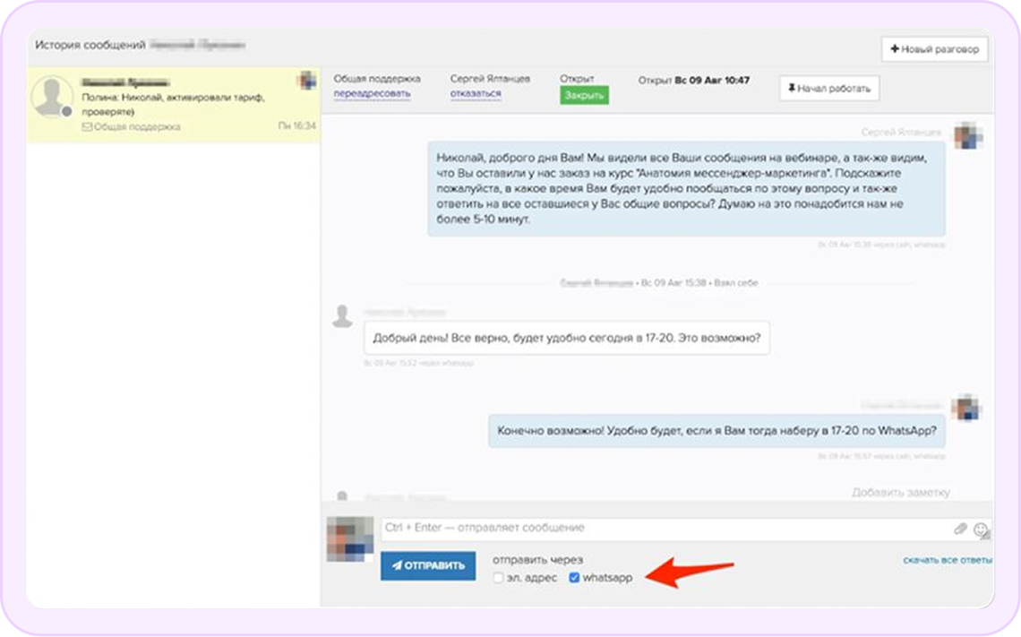This screenshot has width=1021, height=637.
Task: Click the pin icon in Начал работать
Action: point(792,88)
